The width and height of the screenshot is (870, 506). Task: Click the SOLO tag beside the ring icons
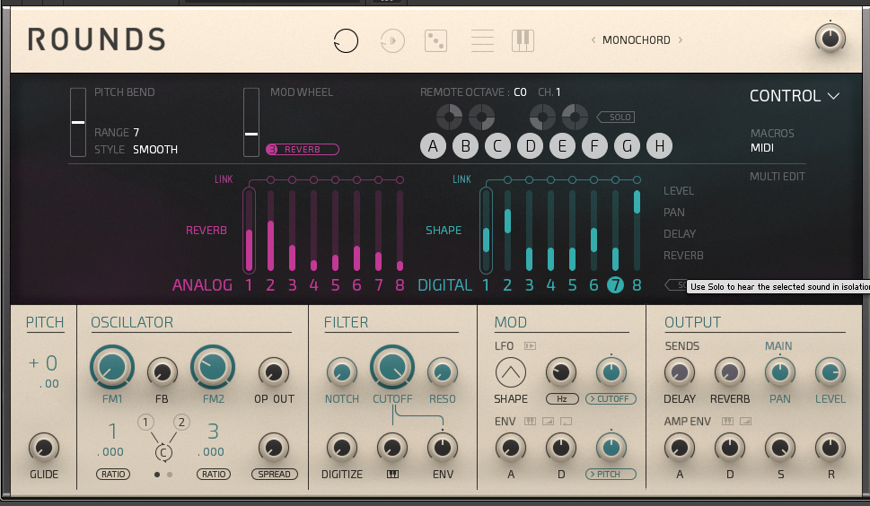click(x=615, y=117)
